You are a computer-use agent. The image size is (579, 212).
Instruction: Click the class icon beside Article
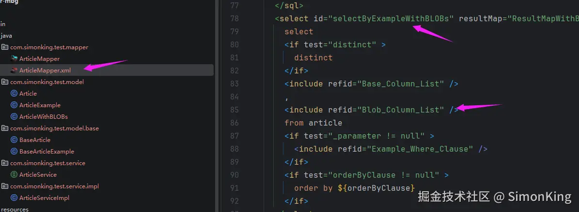(15, 94)
